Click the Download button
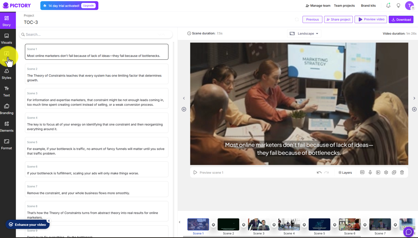418x238 pixels. point(401,19)
